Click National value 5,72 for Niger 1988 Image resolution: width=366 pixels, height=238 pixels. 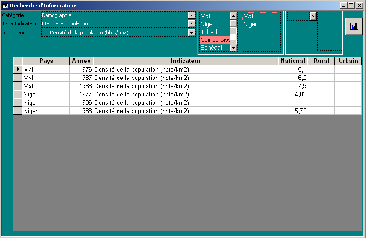[x=293, y=111]
